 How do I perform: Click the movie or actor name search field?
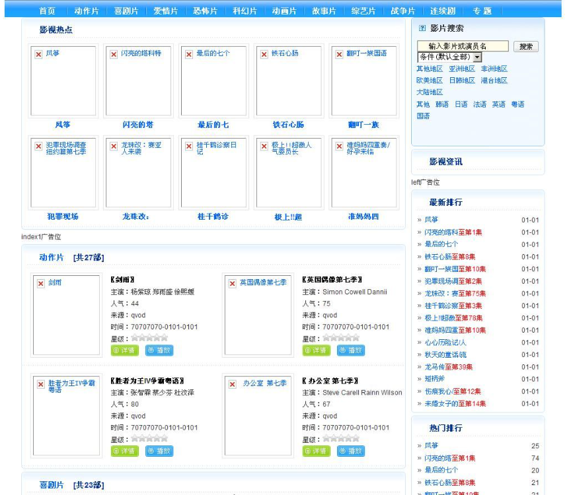[x=463, y=46]
